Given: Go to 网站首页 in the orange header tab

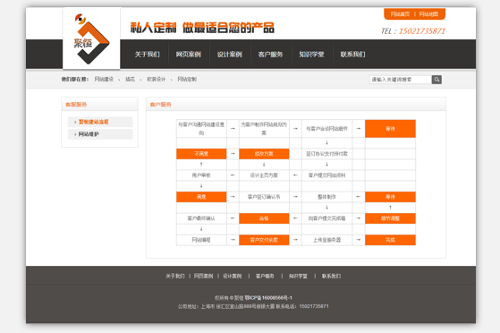Looking at the screenshot, I should coord(400,14).
